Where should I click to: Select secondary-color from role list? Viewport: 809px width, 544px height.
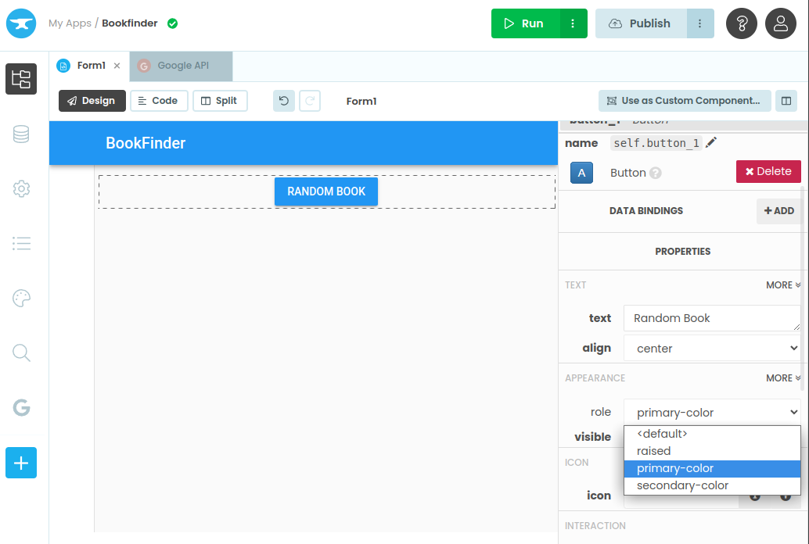[x=682, y=485]
